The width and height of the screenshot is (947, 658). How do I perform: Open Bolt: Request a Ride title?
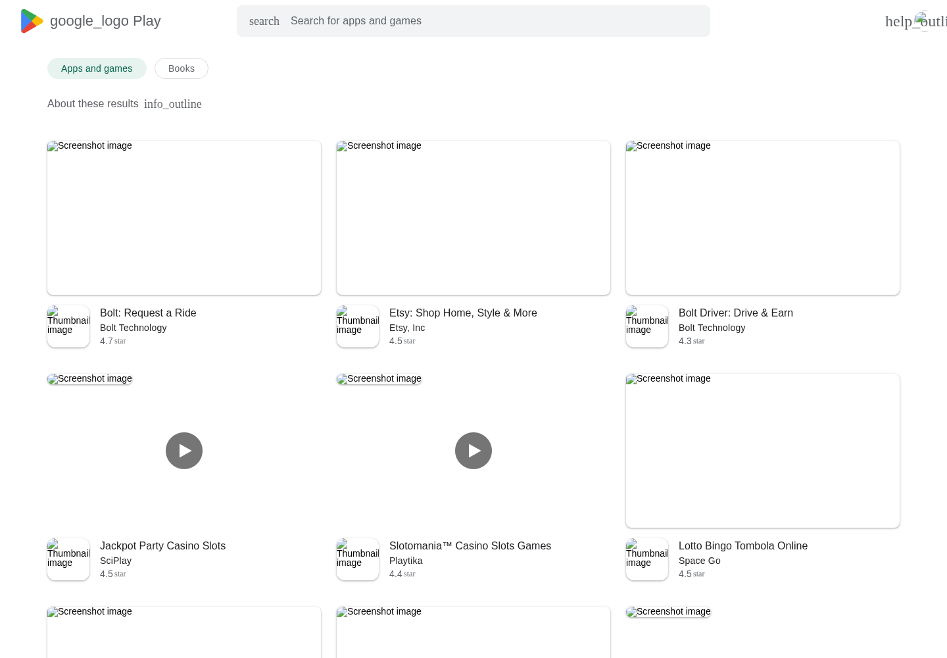click(x=148, y=313)
